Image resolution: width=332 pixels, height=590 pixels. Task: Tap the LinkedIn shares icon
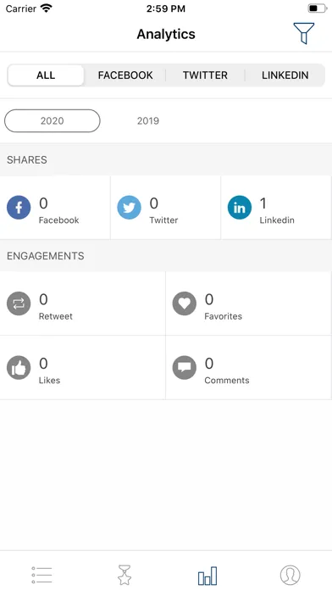pyautogui.click(x=240, y=208)
